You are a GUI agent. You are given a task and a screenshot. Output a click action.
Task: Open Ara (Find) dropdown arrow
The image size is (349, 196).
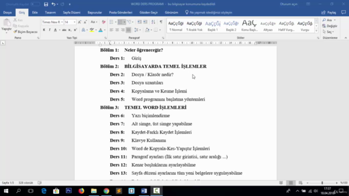(335, 20)
